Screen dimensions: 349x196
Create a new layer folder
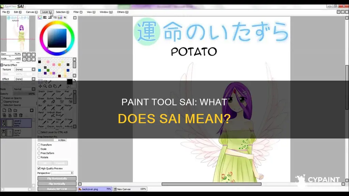point(15,110)
